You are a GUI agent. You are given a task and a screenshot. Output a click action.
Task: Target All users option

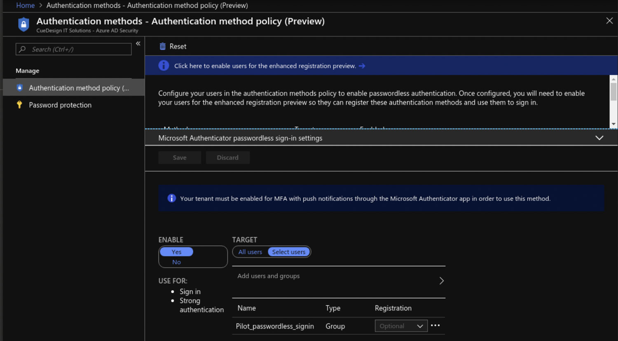click(250, 252)
